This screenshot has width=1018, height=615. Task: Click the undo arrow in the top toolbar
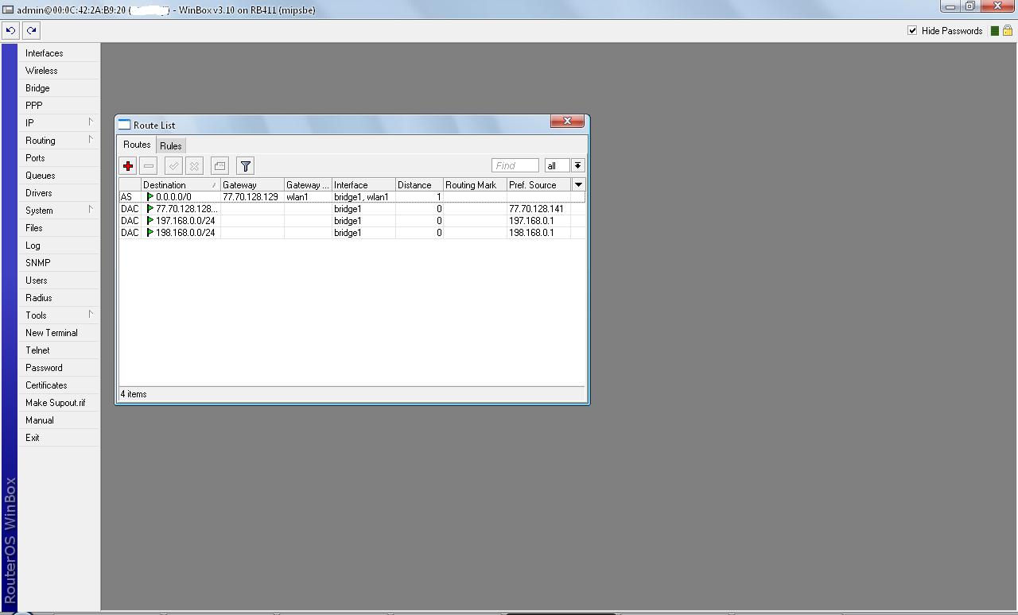click(10, 30)
